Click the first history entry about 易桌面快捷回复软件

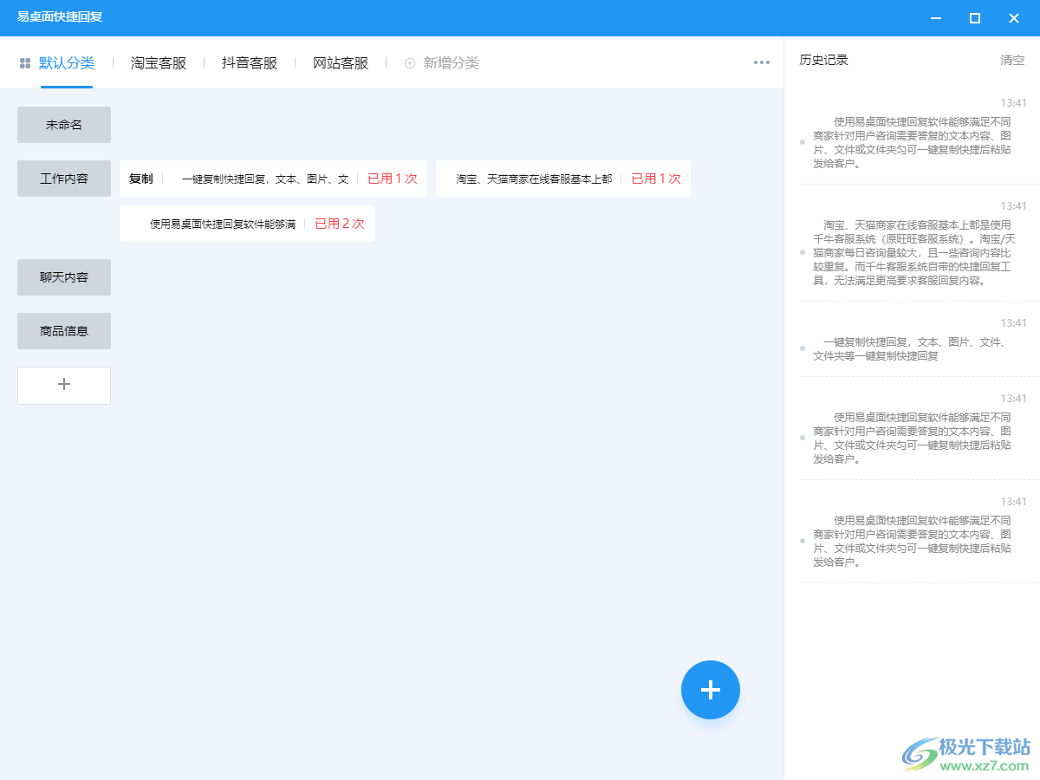coord(912,142)
